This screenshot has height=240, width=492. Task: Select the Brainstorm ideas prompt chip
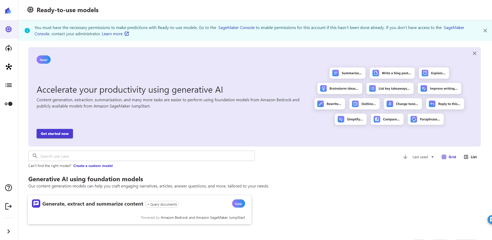pos(340,89)
